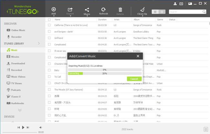The width and height of the screenshot is (210, 134).
Task: Open the Share dropdown arrow
Action: pyautogui.click(x=87, y=16)
